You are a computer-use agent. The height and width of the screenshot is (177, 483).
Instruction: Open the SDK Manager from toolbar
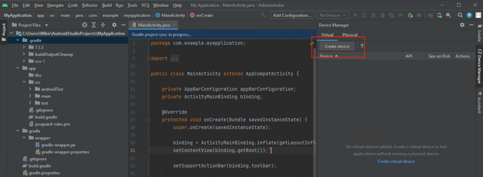448,15
